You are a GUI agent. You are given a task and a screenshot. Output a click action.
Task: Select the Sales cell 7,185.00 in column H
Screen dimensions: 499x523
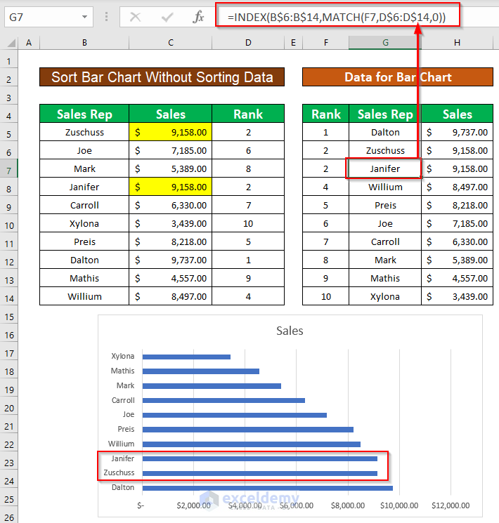pos(458,223)
